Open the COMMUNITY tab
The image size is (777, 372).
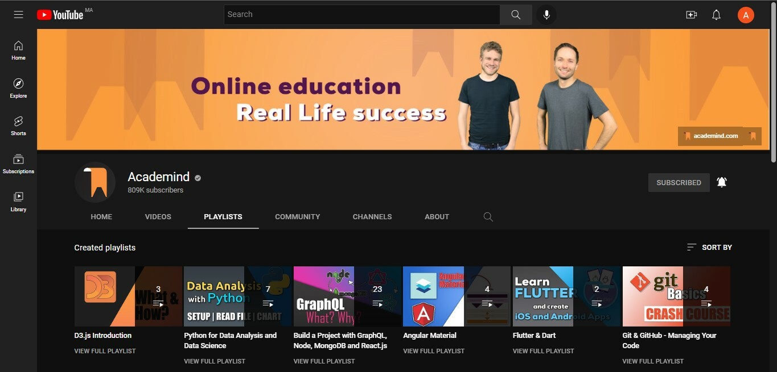297,216
